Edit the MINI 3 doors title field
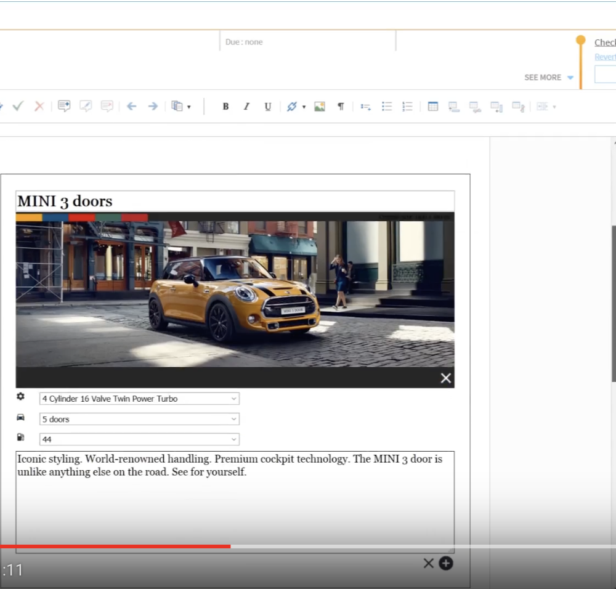 coord(235,201)
